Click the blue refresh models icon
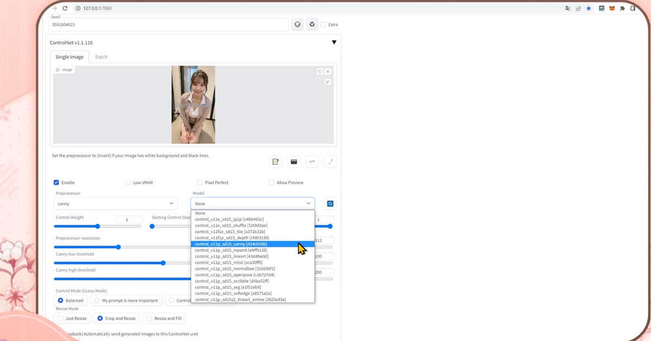Viewport: 651px width, 341px height. tap(330, 204)
